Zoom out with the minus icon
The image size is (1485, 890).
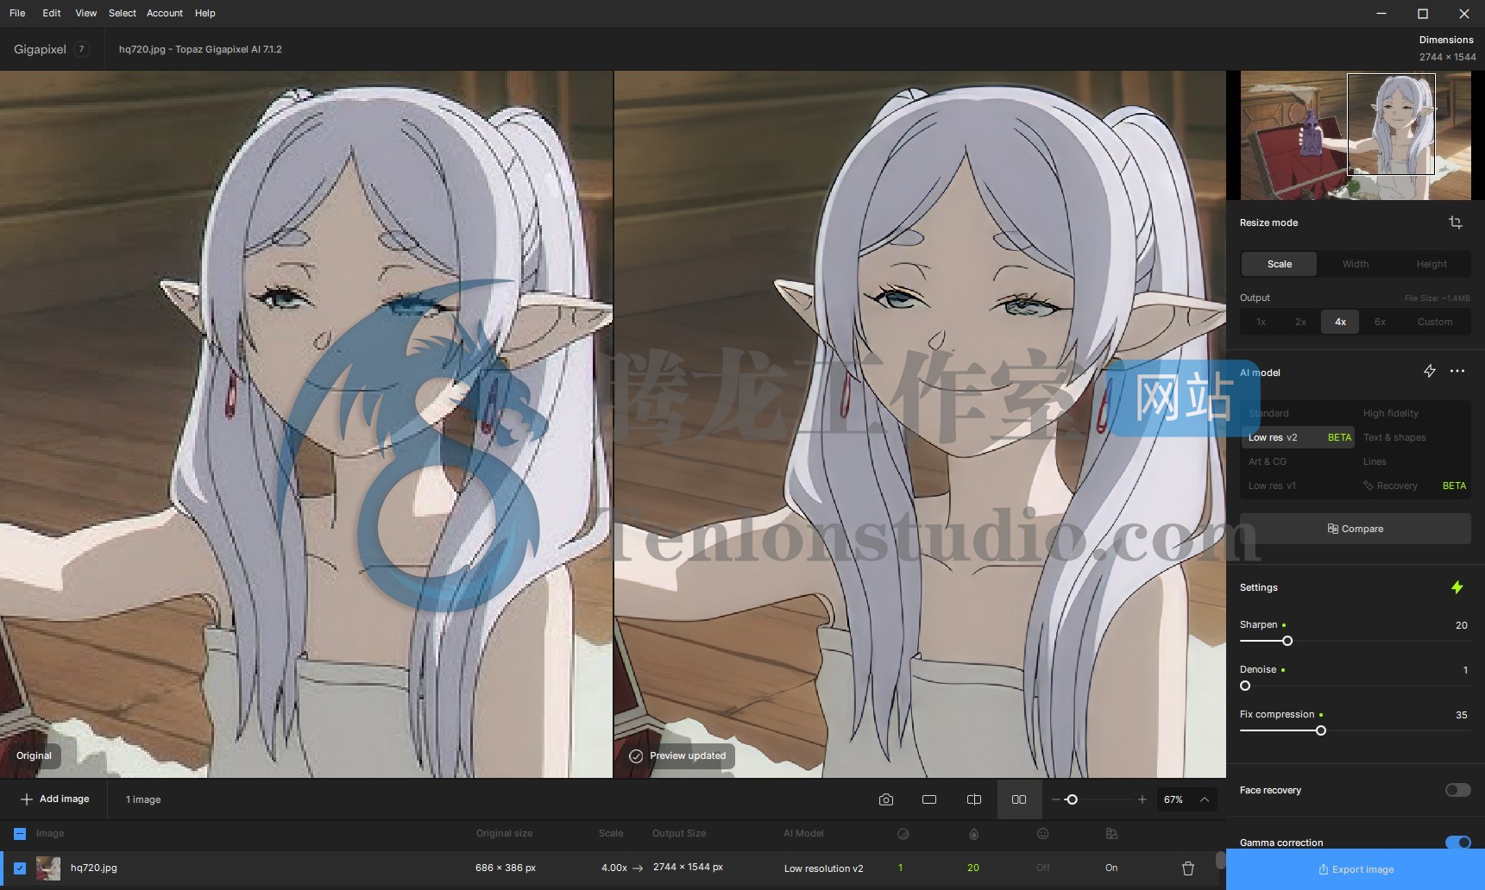coord(1056,799)
